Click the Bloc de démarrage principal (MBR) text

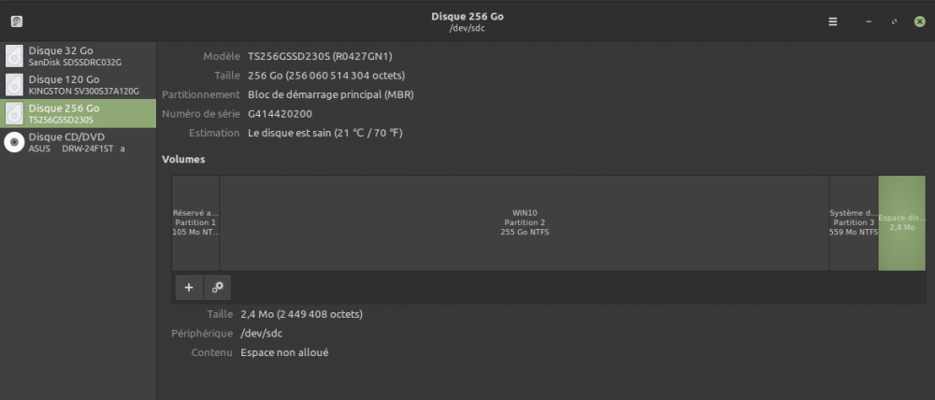point(331,94)
